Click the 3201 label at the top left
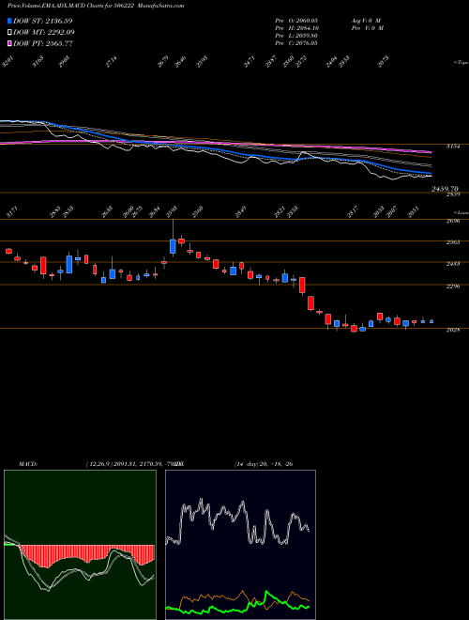This screenshot has height=620, width=469. point(8,62)
